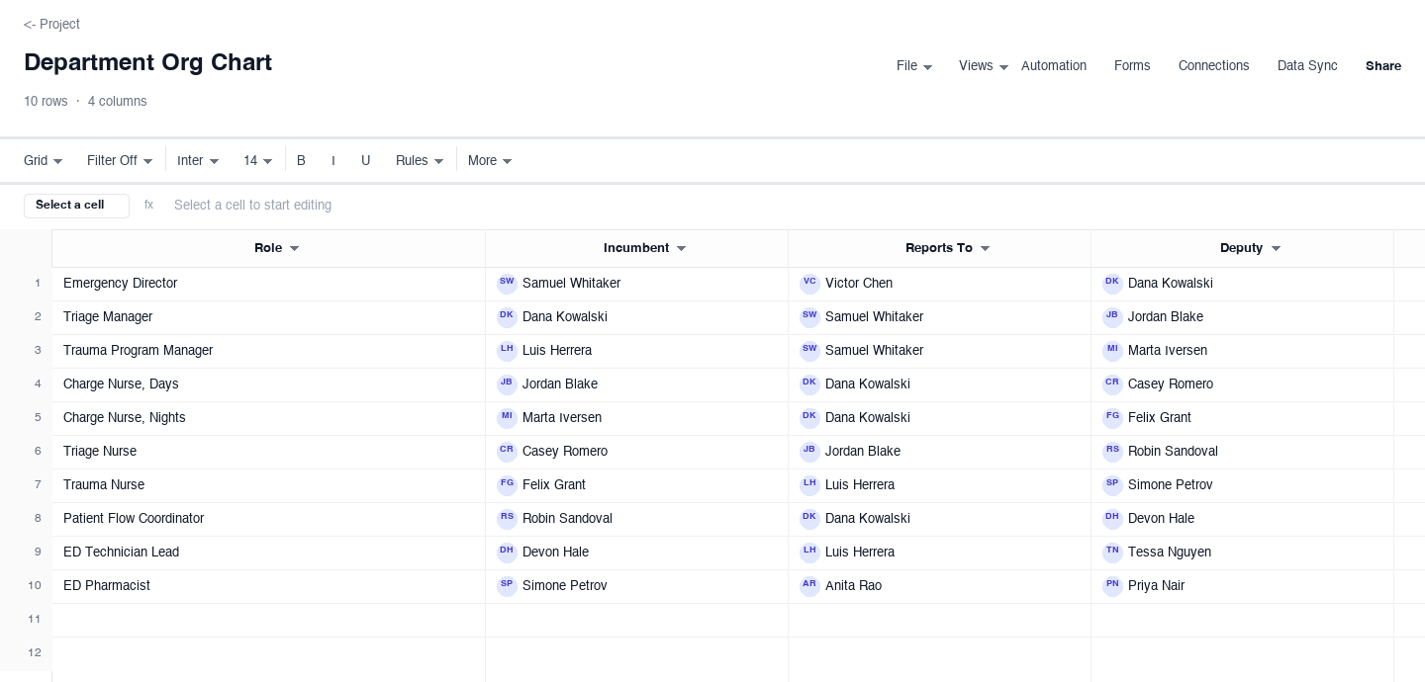1425x682 pixels.
Task: Click the fx formula icon
Action: pyautogui.click(x=148, y=206)
